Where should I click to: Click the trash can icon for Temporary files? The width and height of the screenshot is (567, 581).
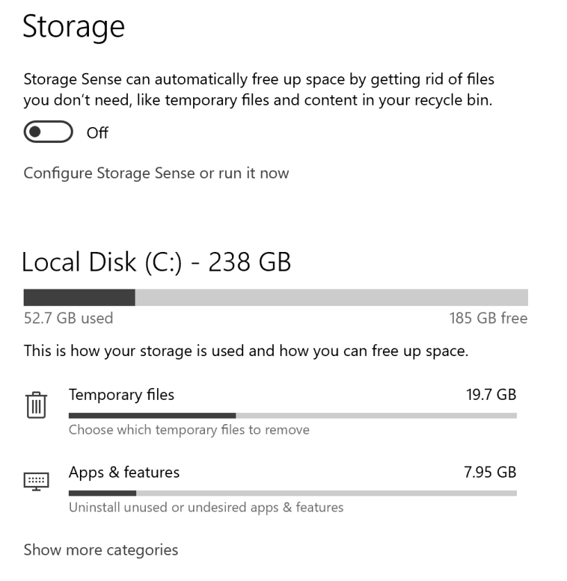click(x=36, y=405)
